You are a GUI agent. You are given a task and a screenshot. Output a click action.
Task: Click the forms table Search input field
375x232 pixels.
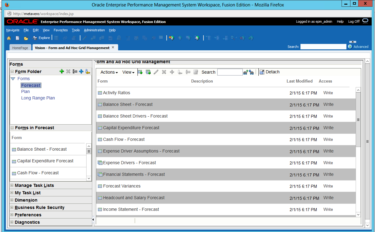coord(230,72)
